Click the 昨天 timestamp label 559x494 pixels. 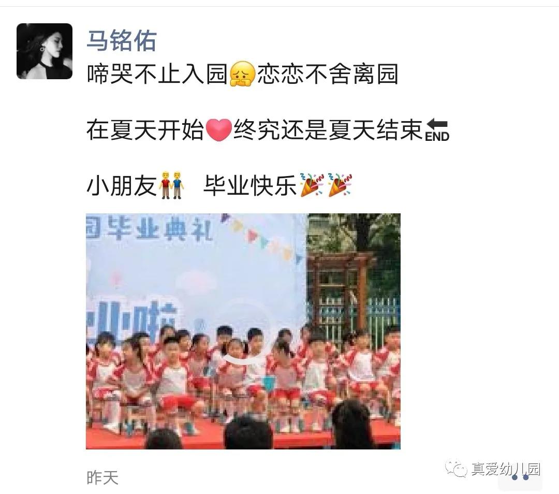coord(102,477)
